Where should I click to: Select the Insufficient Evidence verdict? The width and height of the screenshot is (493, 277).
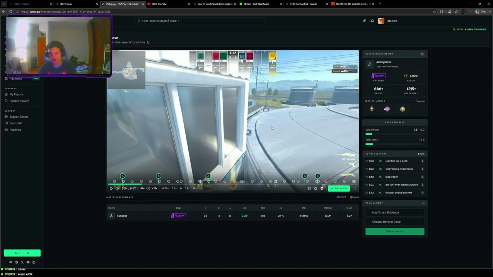point(395,212)
